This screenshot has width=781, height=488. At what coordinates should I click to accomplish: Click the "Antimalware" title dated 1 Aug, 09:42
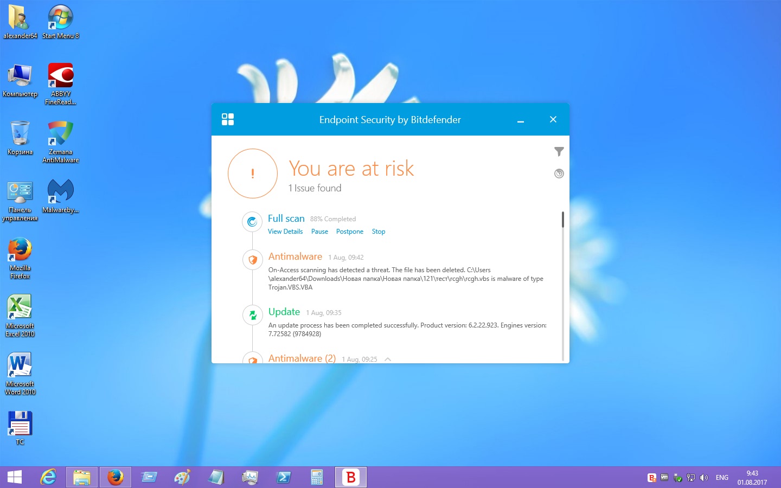click(295, 256)
